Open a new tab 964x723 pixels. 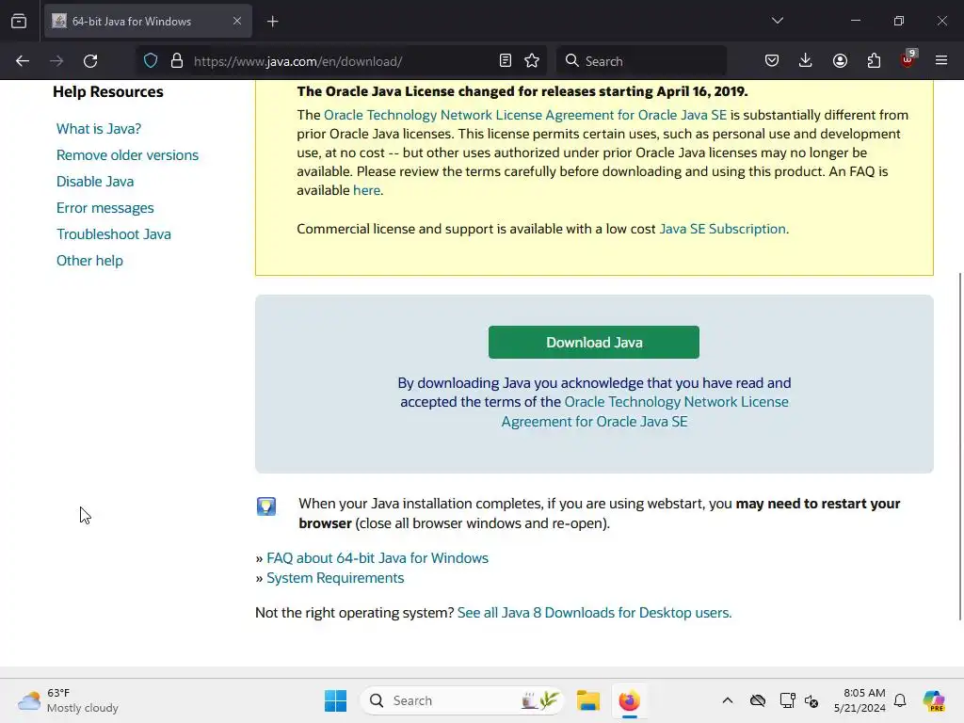click(x=273, y=22)
